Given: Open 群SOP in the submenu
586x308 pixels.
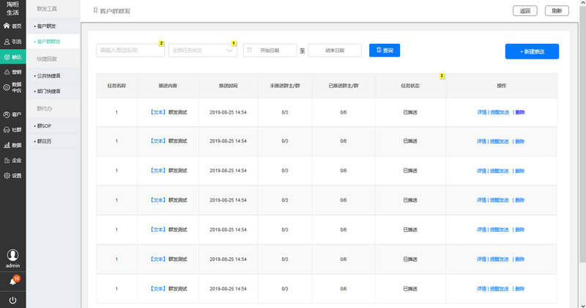Looking at the screenshot, I should tap(53, 126).
